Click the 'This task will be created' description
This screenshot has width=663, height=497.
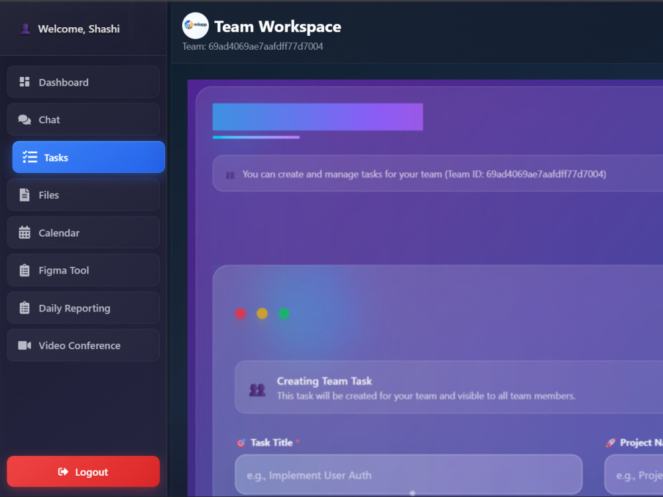tap(426, 396)
